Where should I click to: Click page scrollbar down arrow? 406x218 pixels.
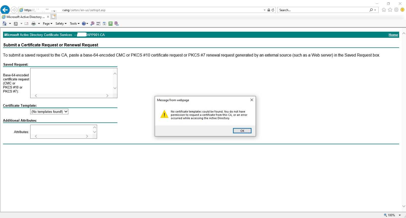tap(404, 206)
